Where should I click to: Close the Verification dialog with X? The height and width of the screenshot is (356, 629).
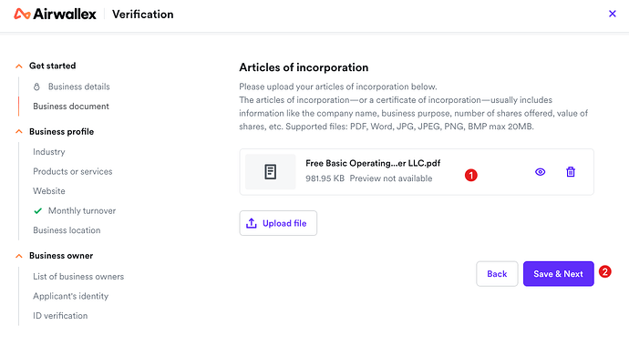pos(613,14)
